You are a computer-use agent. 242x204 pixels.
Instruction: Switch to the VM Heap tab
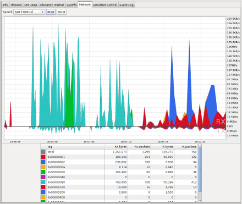(x=31, y=5)
